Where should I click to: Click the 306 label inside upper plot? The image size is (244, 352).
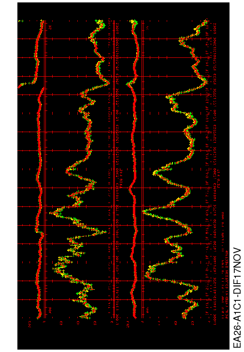[x=50, y=311]
